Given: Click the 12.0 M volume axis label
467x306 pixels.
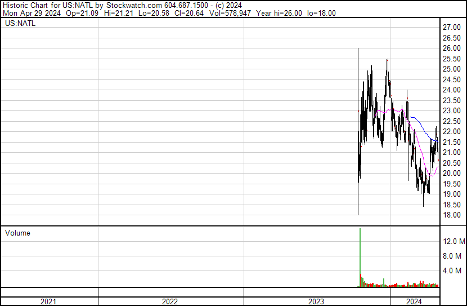Looking at the screenshot, I should 454,241.
